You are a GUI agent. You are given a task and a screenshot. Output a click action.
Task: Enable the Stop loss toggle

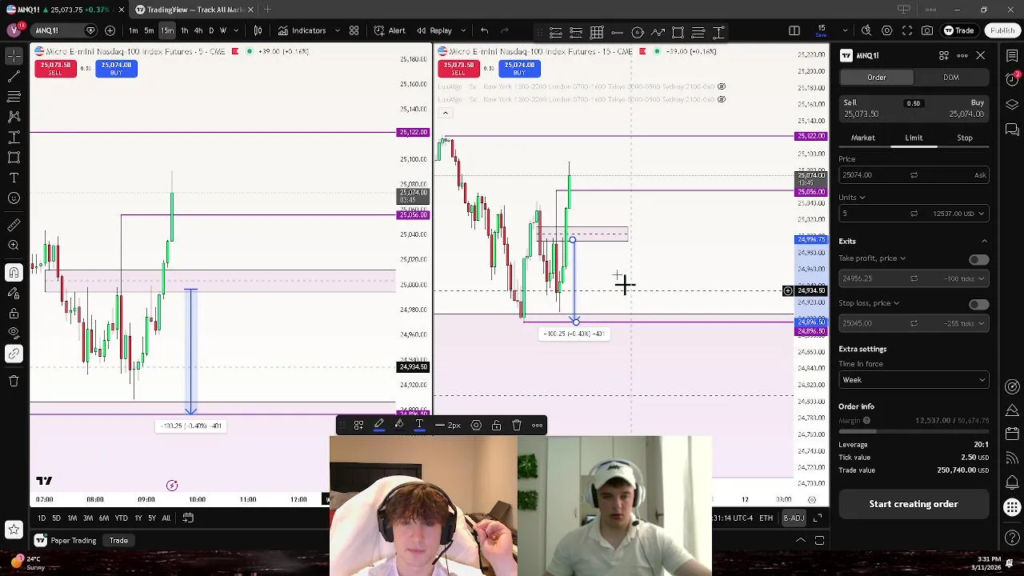tap(978, 304)
